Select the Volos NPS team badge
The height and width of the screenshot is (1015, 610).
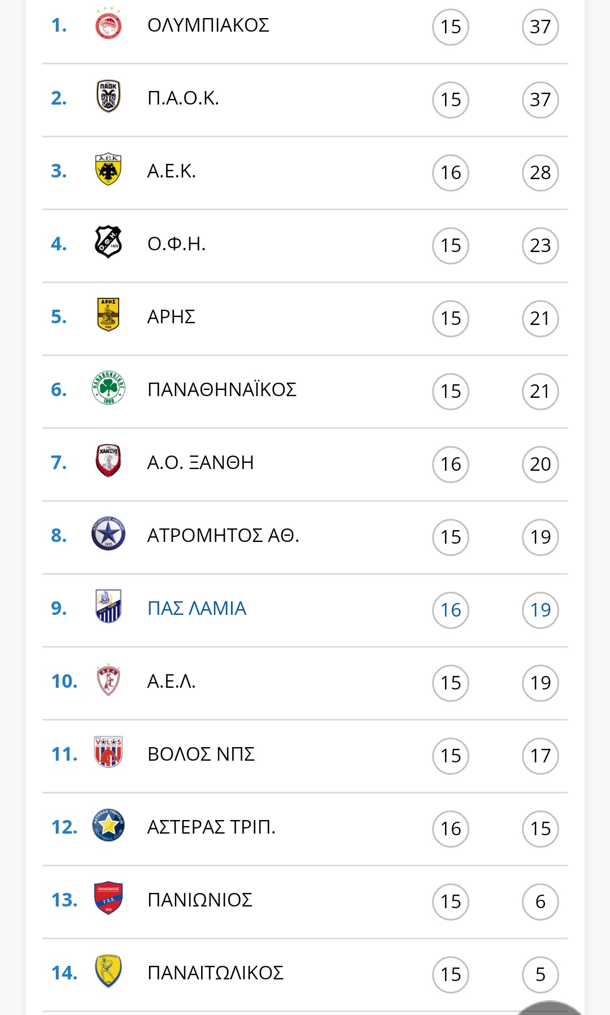(108, 753)
